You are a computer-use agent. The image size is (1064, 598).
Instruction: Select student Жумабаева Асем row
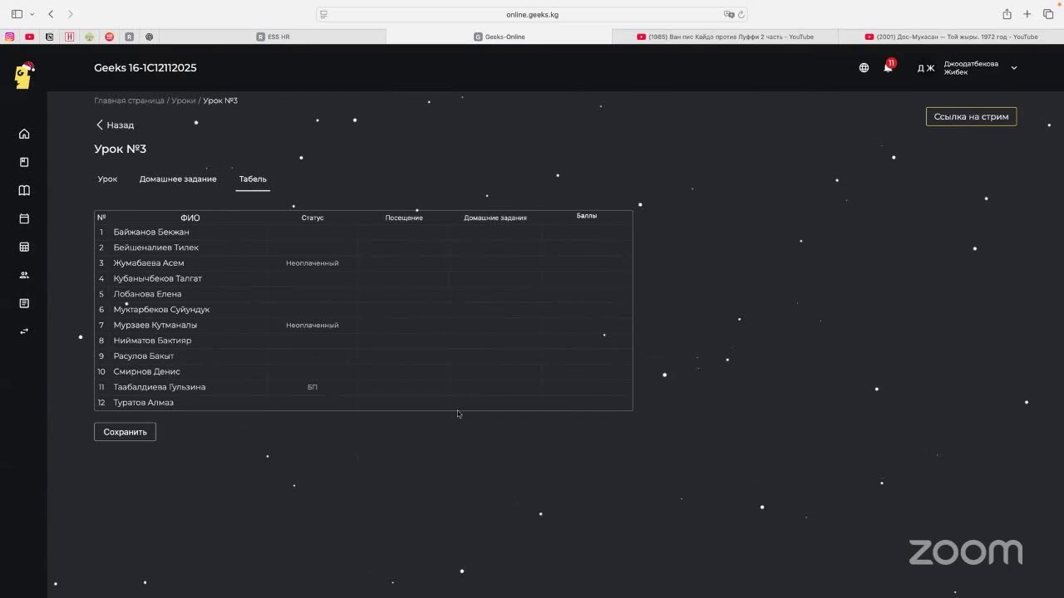click(x=363, y=262)
